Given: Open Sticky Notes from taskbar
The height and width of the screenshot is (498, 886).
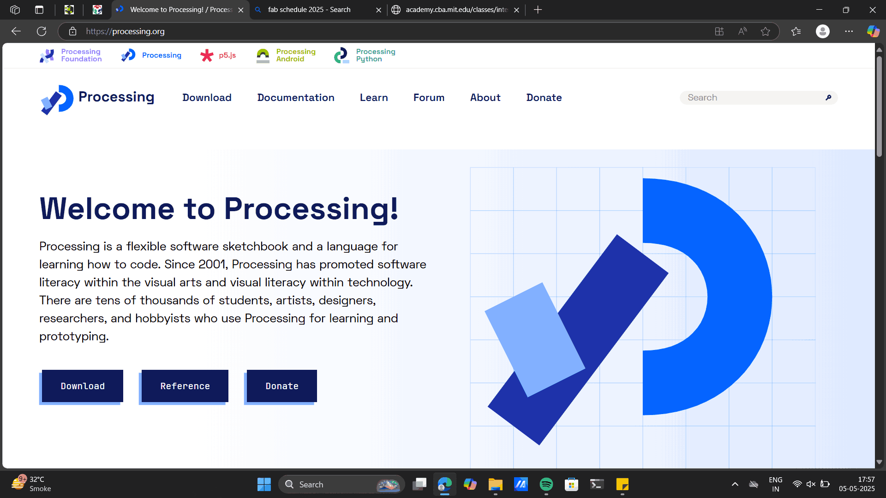Looking at the screenshot, I should tap(622, 484).
